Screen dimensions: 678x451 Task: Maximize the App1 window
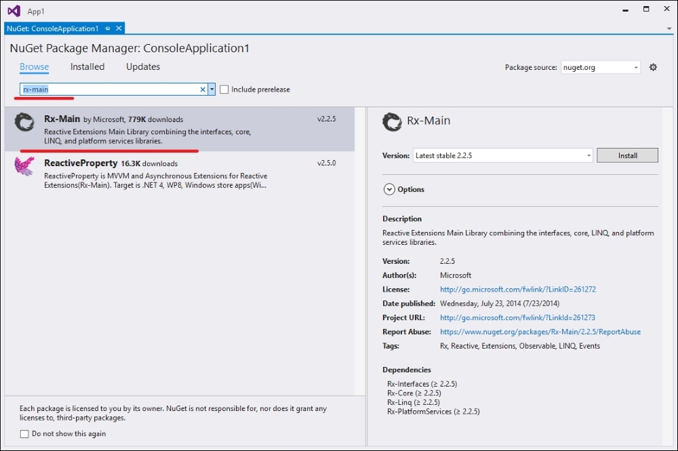point(646,9)
